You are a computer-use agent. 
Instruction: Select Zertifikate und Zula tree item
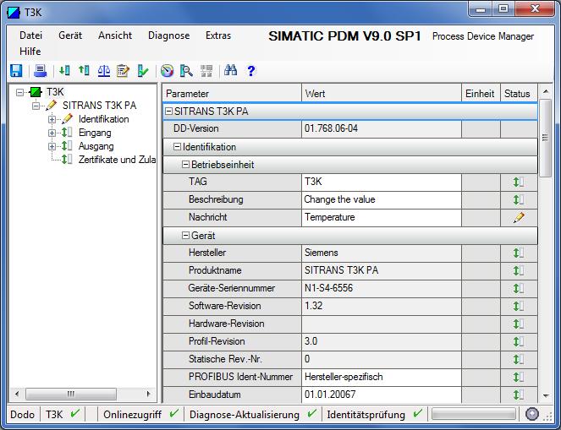pos(117,160)
